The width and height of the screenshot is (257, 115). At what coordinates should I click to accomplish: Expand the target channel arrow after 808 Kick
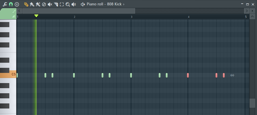pos(124,4)
